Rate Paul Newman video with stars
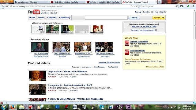 pyautogui.click(x=52, y=77)
